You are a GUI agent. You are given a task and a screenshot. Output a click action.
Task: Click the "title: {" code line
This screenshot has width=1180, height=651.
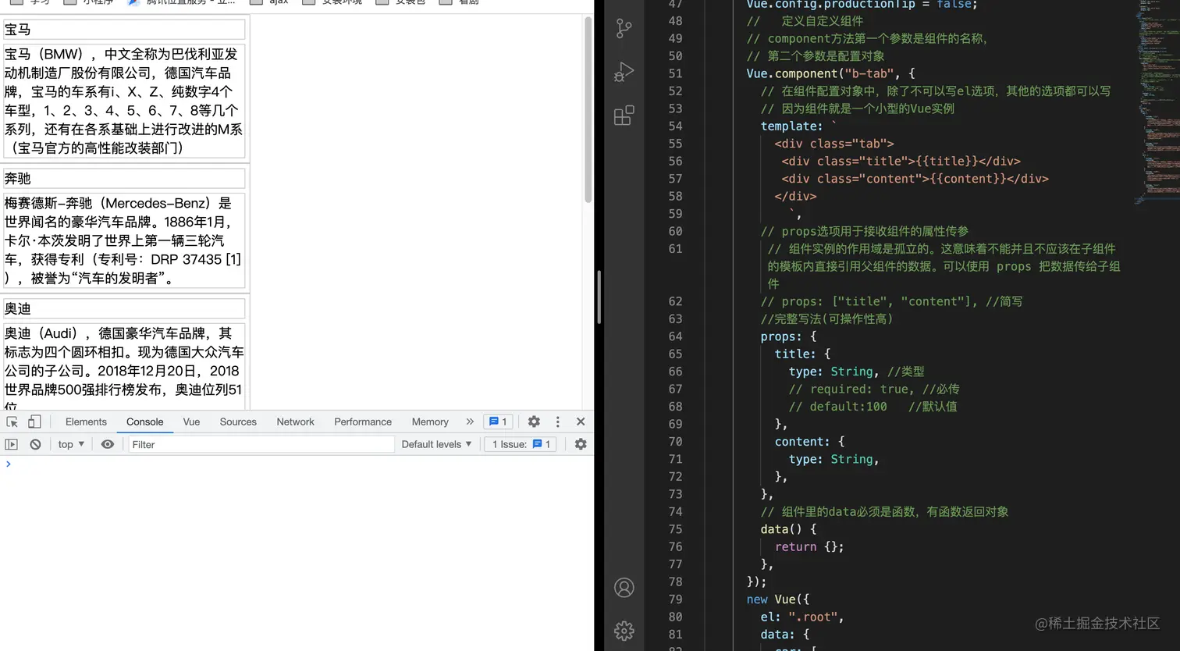click(802, 354)
